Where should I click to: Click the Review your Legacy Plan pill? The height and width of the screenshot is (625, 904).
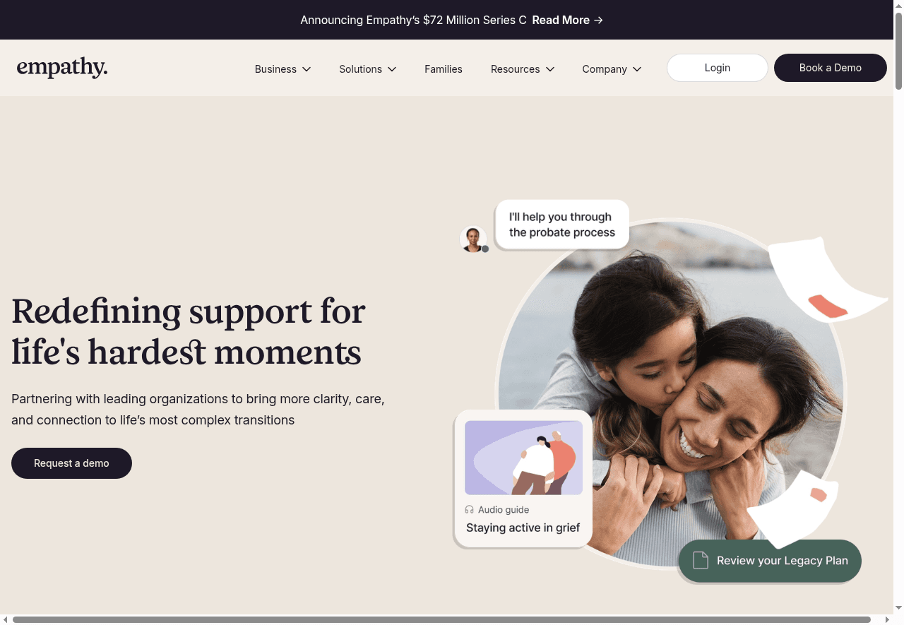click(x=770, y=561)
